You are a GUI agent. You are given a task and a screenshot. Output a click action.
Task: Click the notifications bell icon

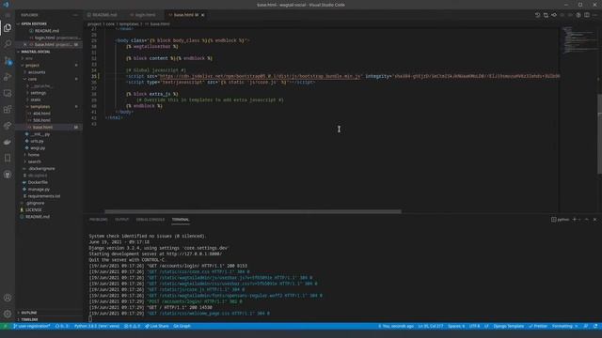595,326
